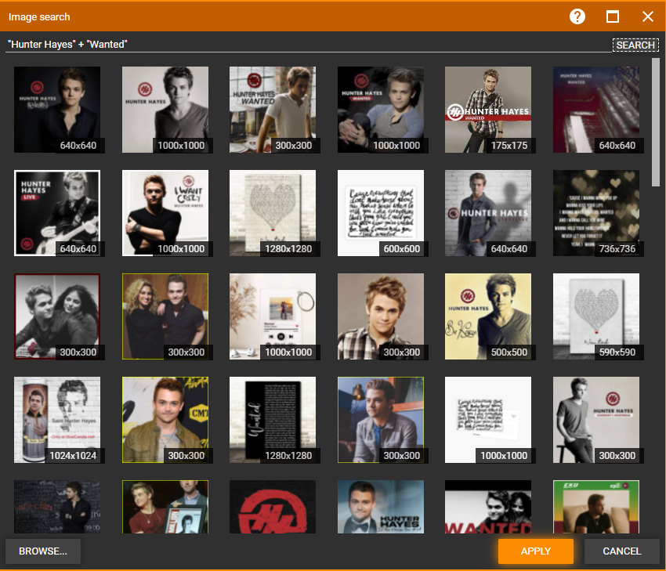Click the help question mark icon

tap(577, 16)
